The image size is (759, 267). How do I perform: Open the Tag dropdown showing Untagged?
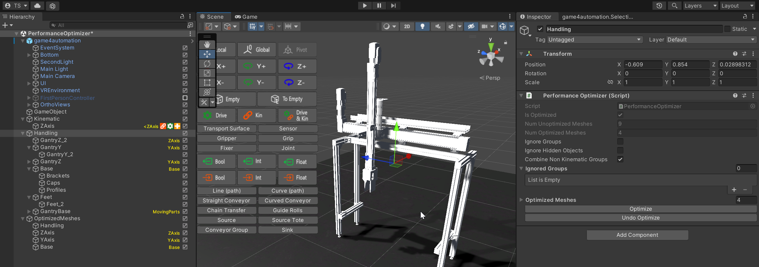[594, 40]
